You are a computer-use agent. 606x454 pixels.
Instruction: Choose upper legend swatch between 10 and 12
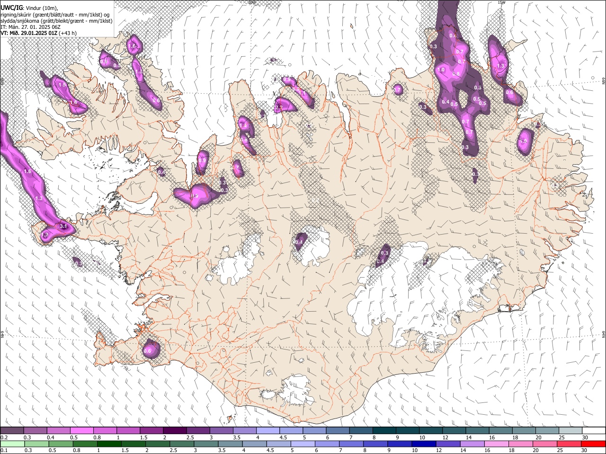[x=430, y=430]
